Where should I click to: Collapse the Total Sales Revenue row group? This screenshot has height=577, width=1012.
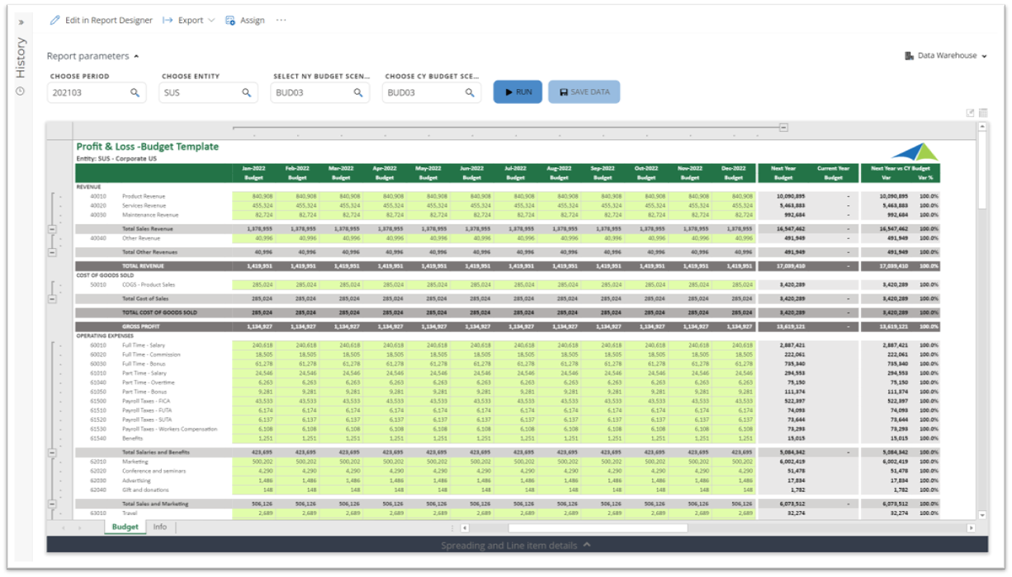tap(52, 228)
